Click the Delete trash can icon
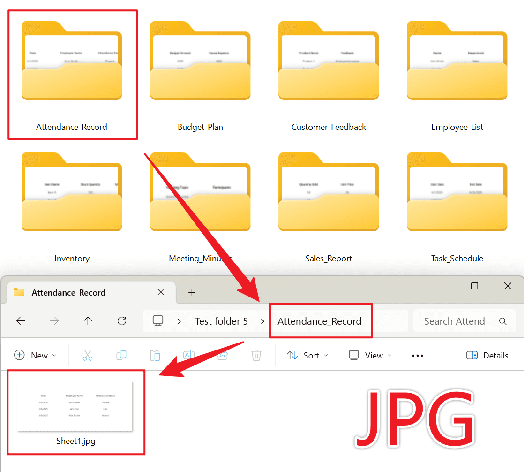This screenshot has height=472, width=524. [x=256, y=355]
